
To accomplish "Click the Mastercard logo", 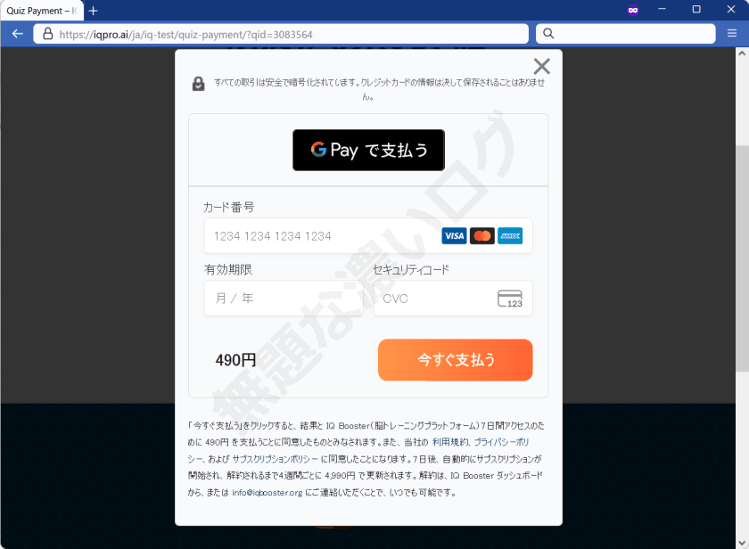I will 482,236.
